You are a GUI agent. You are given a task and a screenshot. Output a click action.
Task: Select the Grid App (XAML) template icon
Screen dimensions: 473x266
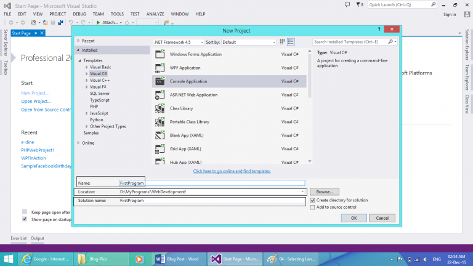pyautogui.click(x=160, y=148)
